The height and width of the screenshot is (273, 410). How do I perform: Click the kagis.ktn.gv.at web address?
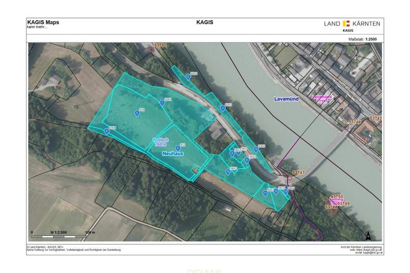coord(366,250)
